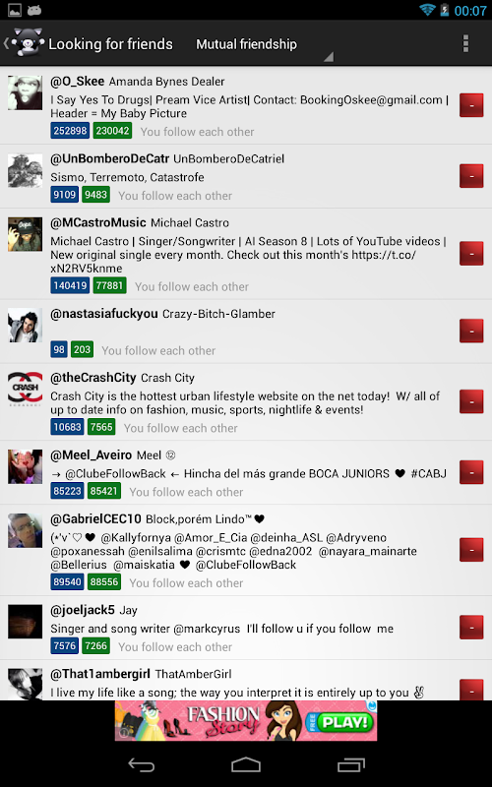Tap the Crash City logo avatar
The height and width of the screenshot is (787, 492).
26,389
